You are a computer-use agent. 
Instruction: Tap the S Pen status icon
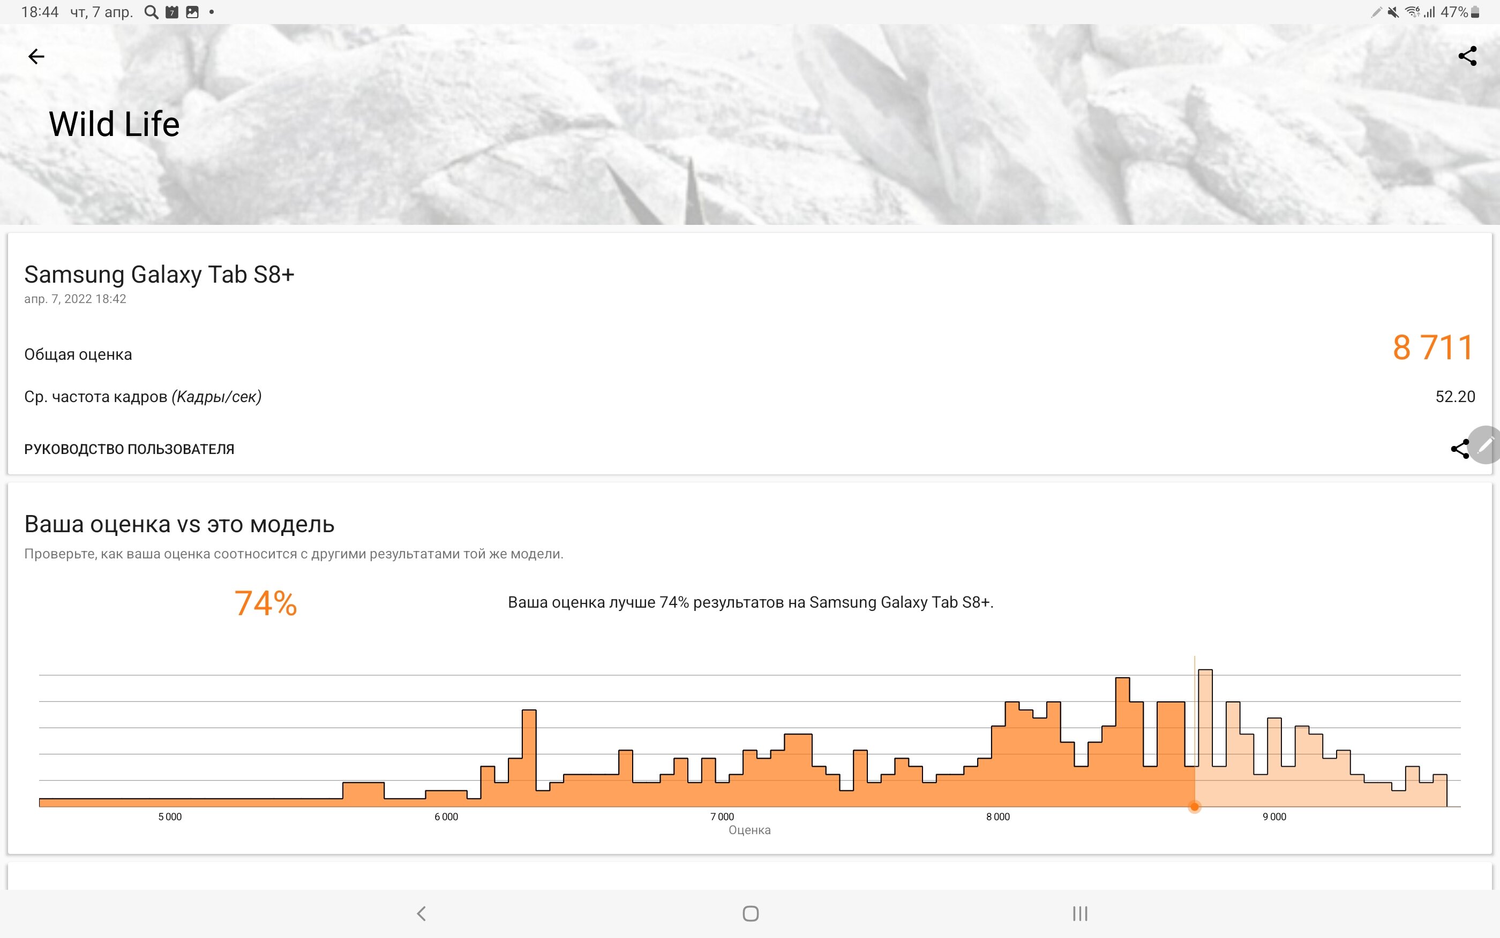(x=1376, y=12)
